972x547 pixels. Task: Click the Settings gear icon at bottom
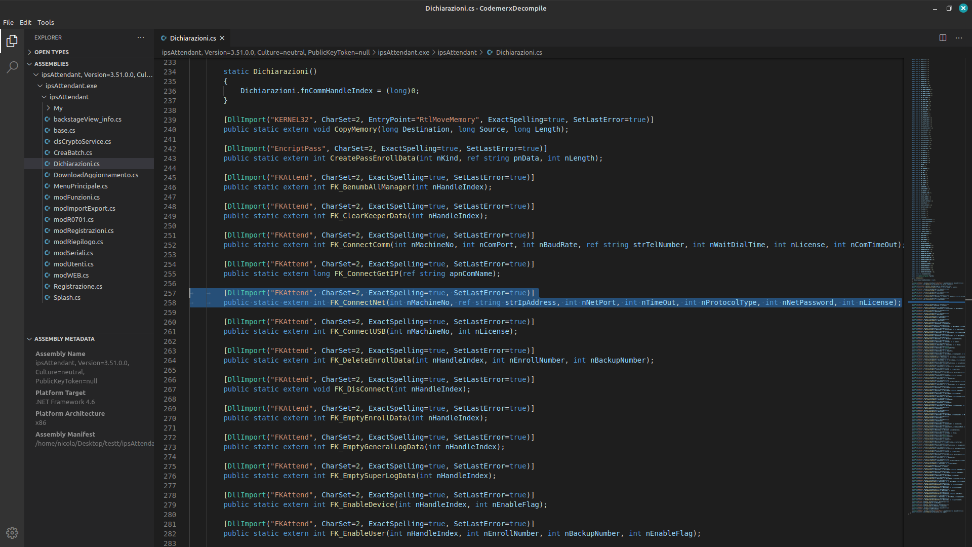point(12,532)
